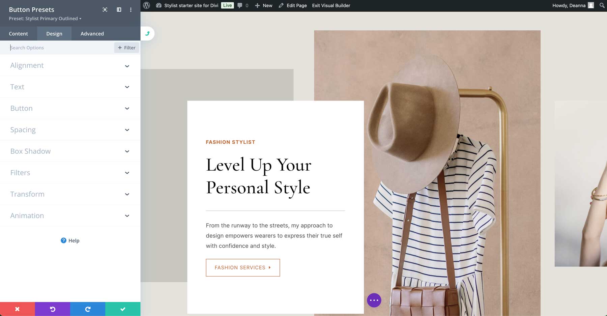Undo changes with the purple arrow button

[x=52, y=309]
